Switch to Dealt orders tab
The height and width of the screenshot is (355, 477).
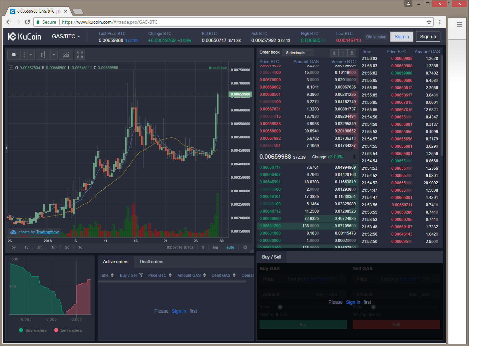152,262
